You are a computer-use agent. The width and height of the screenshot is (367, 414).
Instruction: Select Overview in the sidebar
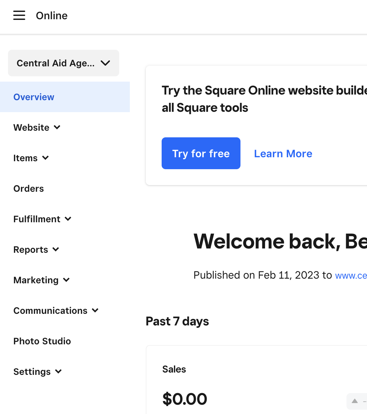pos(34,97)
